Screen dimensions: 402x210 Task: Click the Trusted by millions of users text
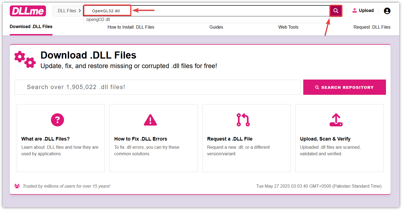(66, 186)
